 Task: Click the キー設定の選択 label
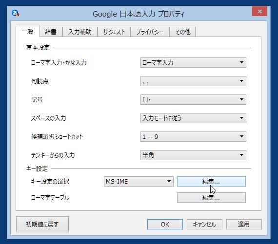[x=50, y=182]
